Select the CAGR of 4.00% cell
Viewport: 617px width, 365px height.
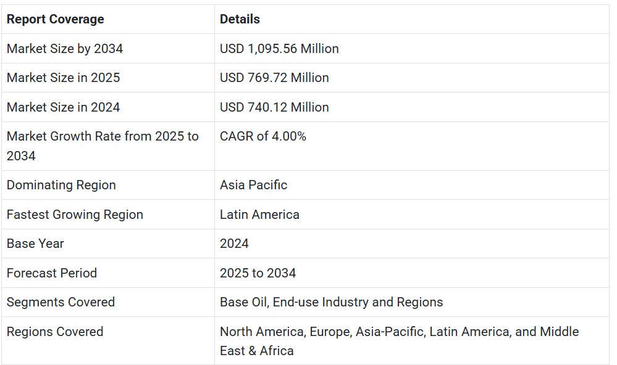[x=263, y=136]
